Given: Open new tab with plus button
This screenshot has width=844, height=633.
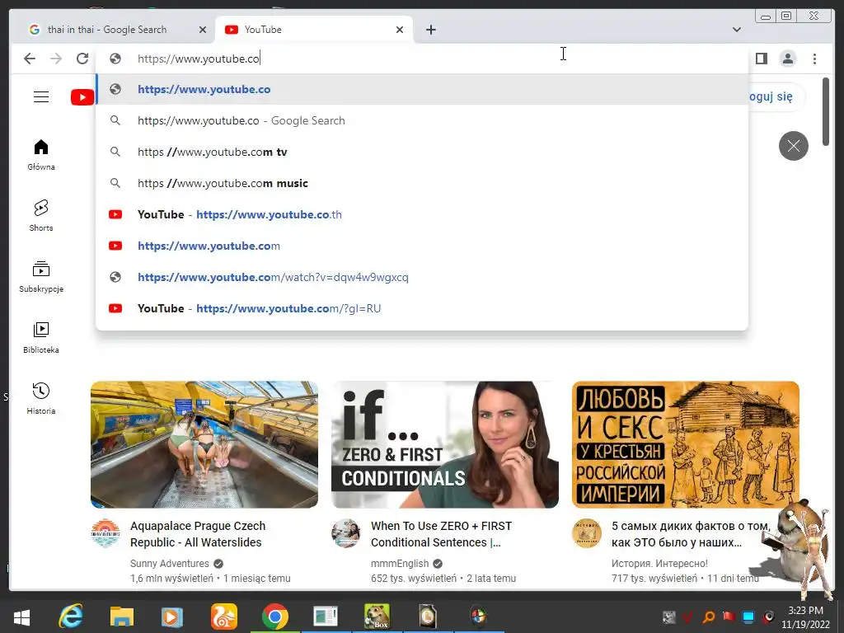Looking at the screenshot, I should click(430, 30).
